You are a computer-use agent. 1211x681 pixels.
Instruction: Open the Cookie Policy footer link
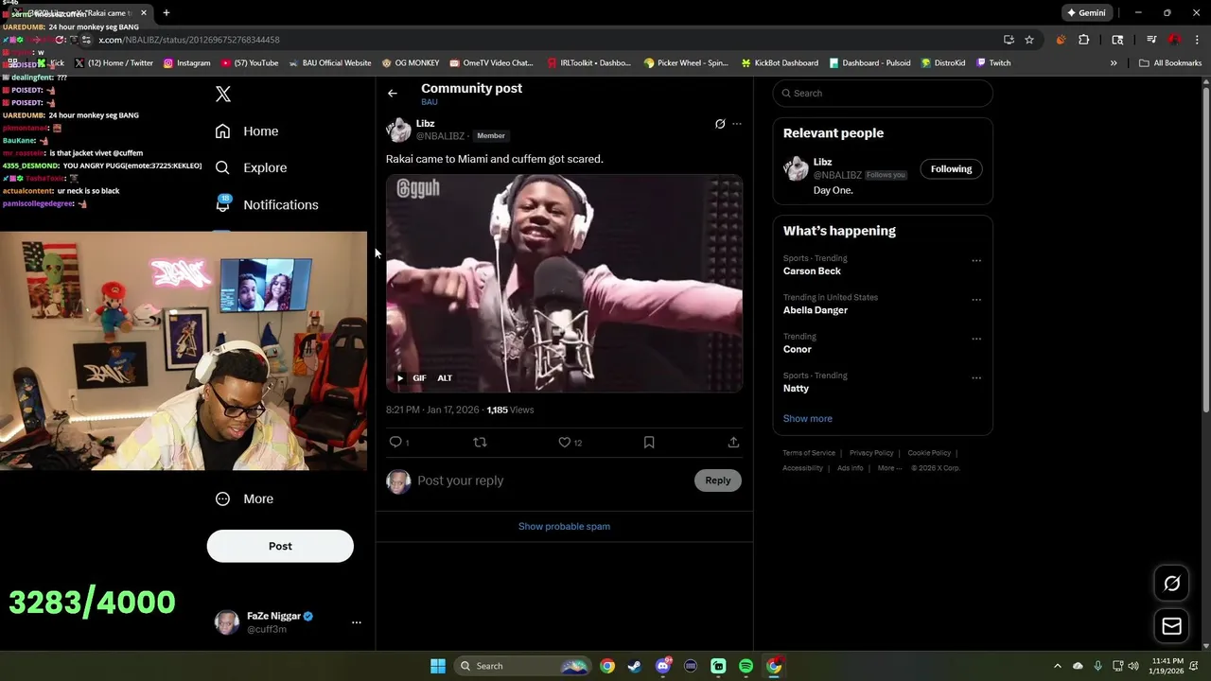click(x=929, y=453)
